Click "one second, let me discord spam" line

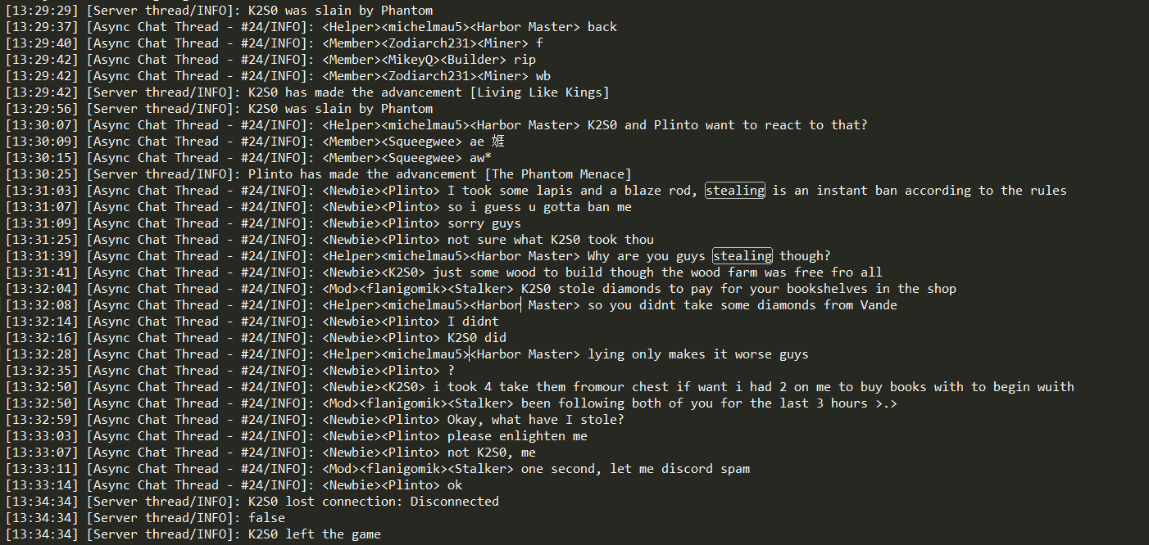pos(635,469)
